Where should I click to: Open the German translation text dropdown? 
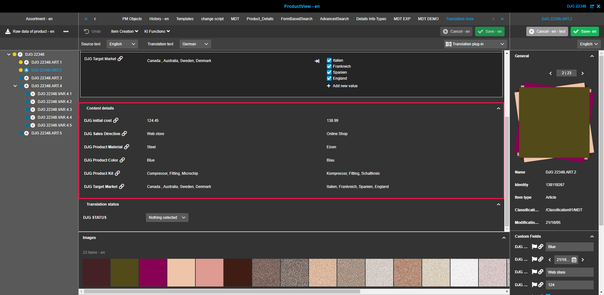click(195, 44)
